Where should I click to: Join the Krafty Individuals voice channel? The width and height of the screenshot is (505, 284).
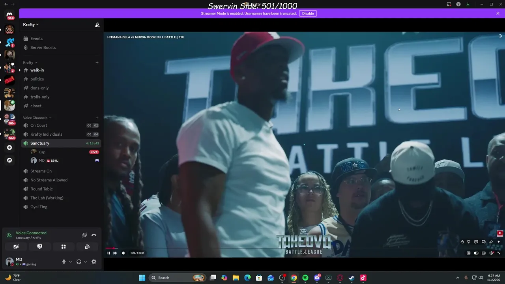(61, 134)
